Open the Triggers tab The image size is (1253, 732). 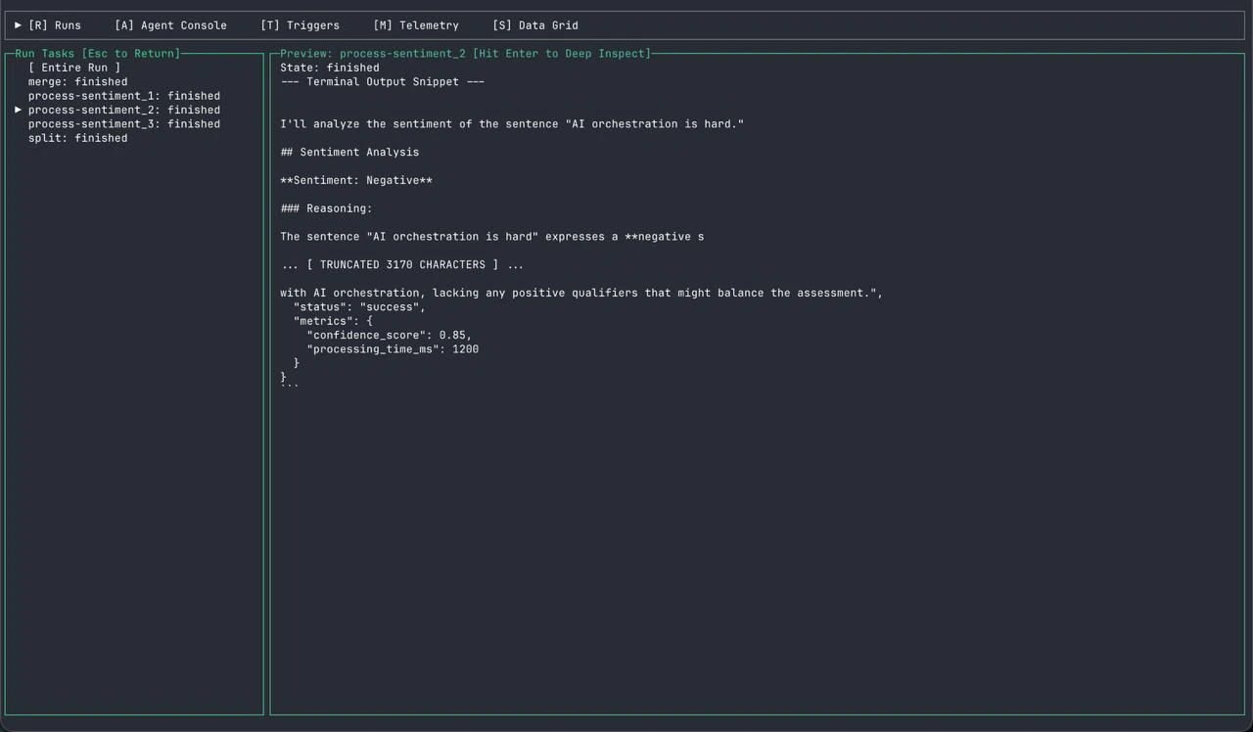click(300, 24)
